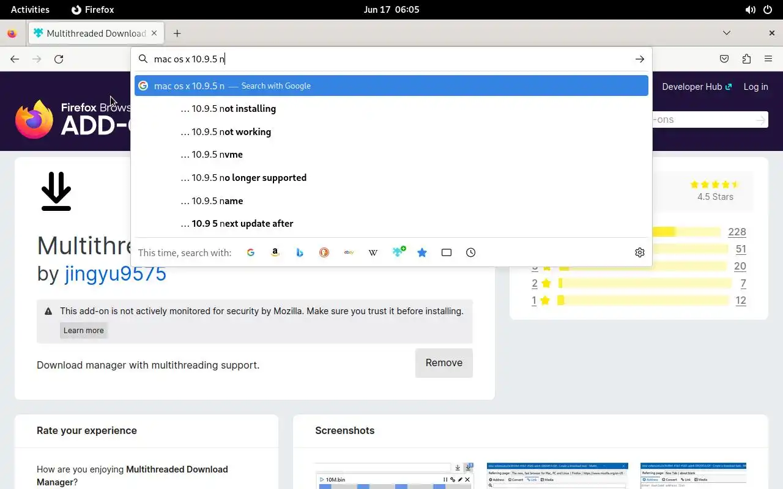The height and width of the screenshot is (489, 783).
Task: Search this time with DuckDuckGo icon
Action: [324, 252]
